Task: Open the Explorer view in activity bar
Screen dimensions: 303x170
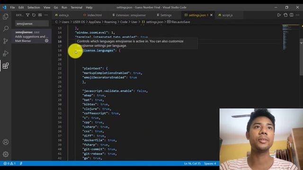Action: (6, 17)
